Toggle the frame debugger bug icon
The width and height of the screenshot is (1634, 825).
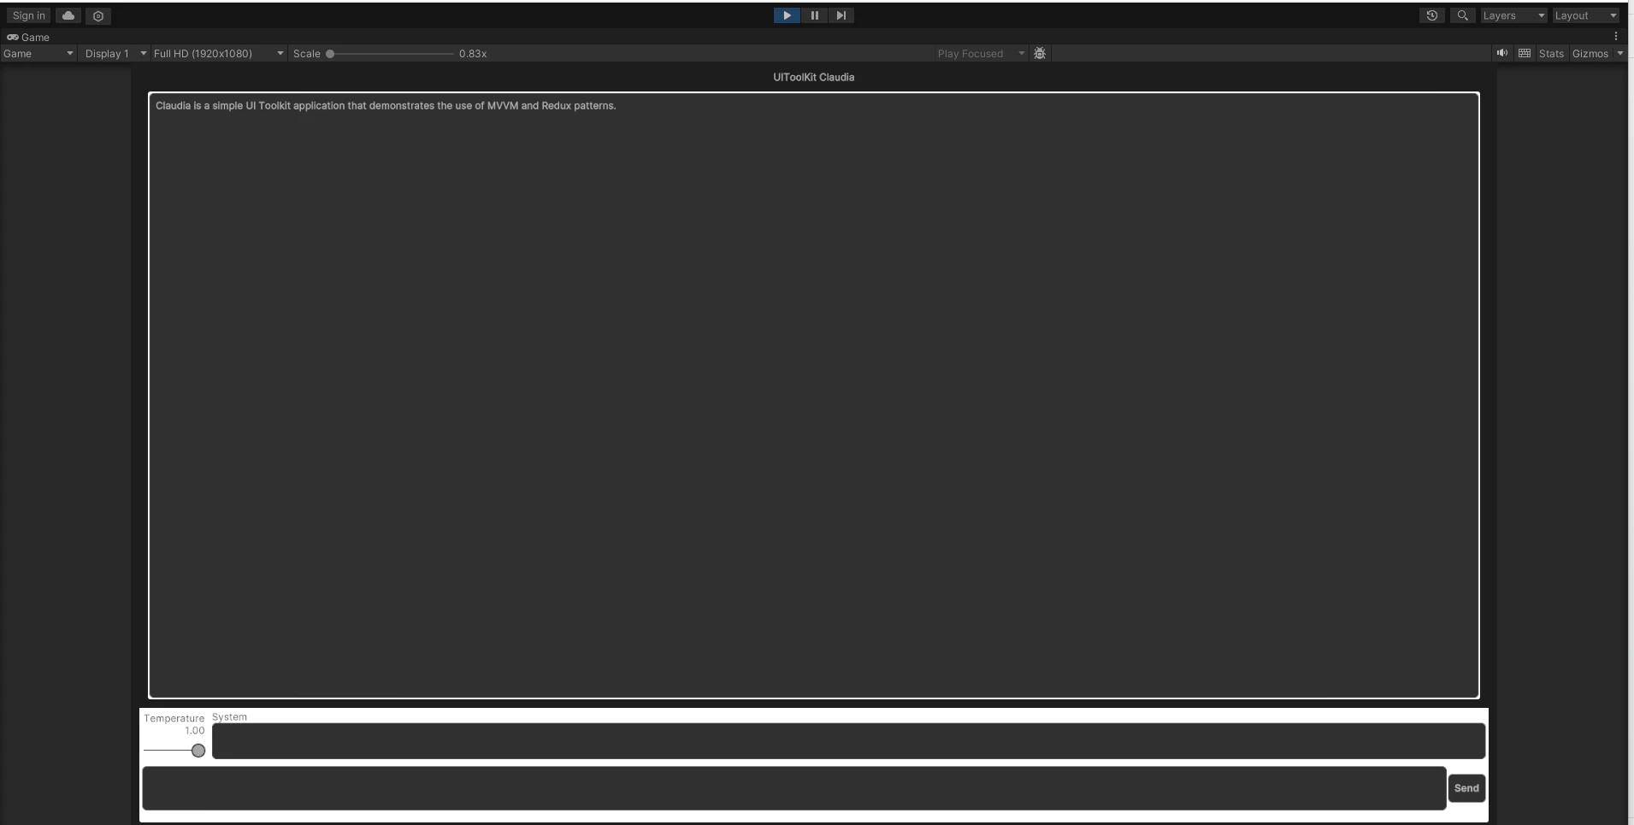1040,53
